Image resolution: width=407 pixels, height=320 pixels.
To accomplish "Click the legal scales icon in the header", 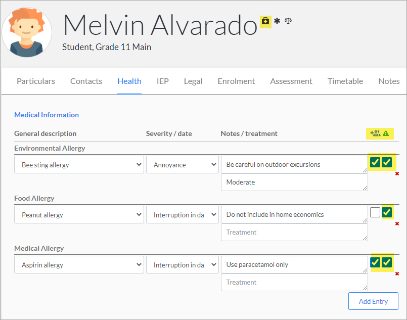I will tap(288, 21).
